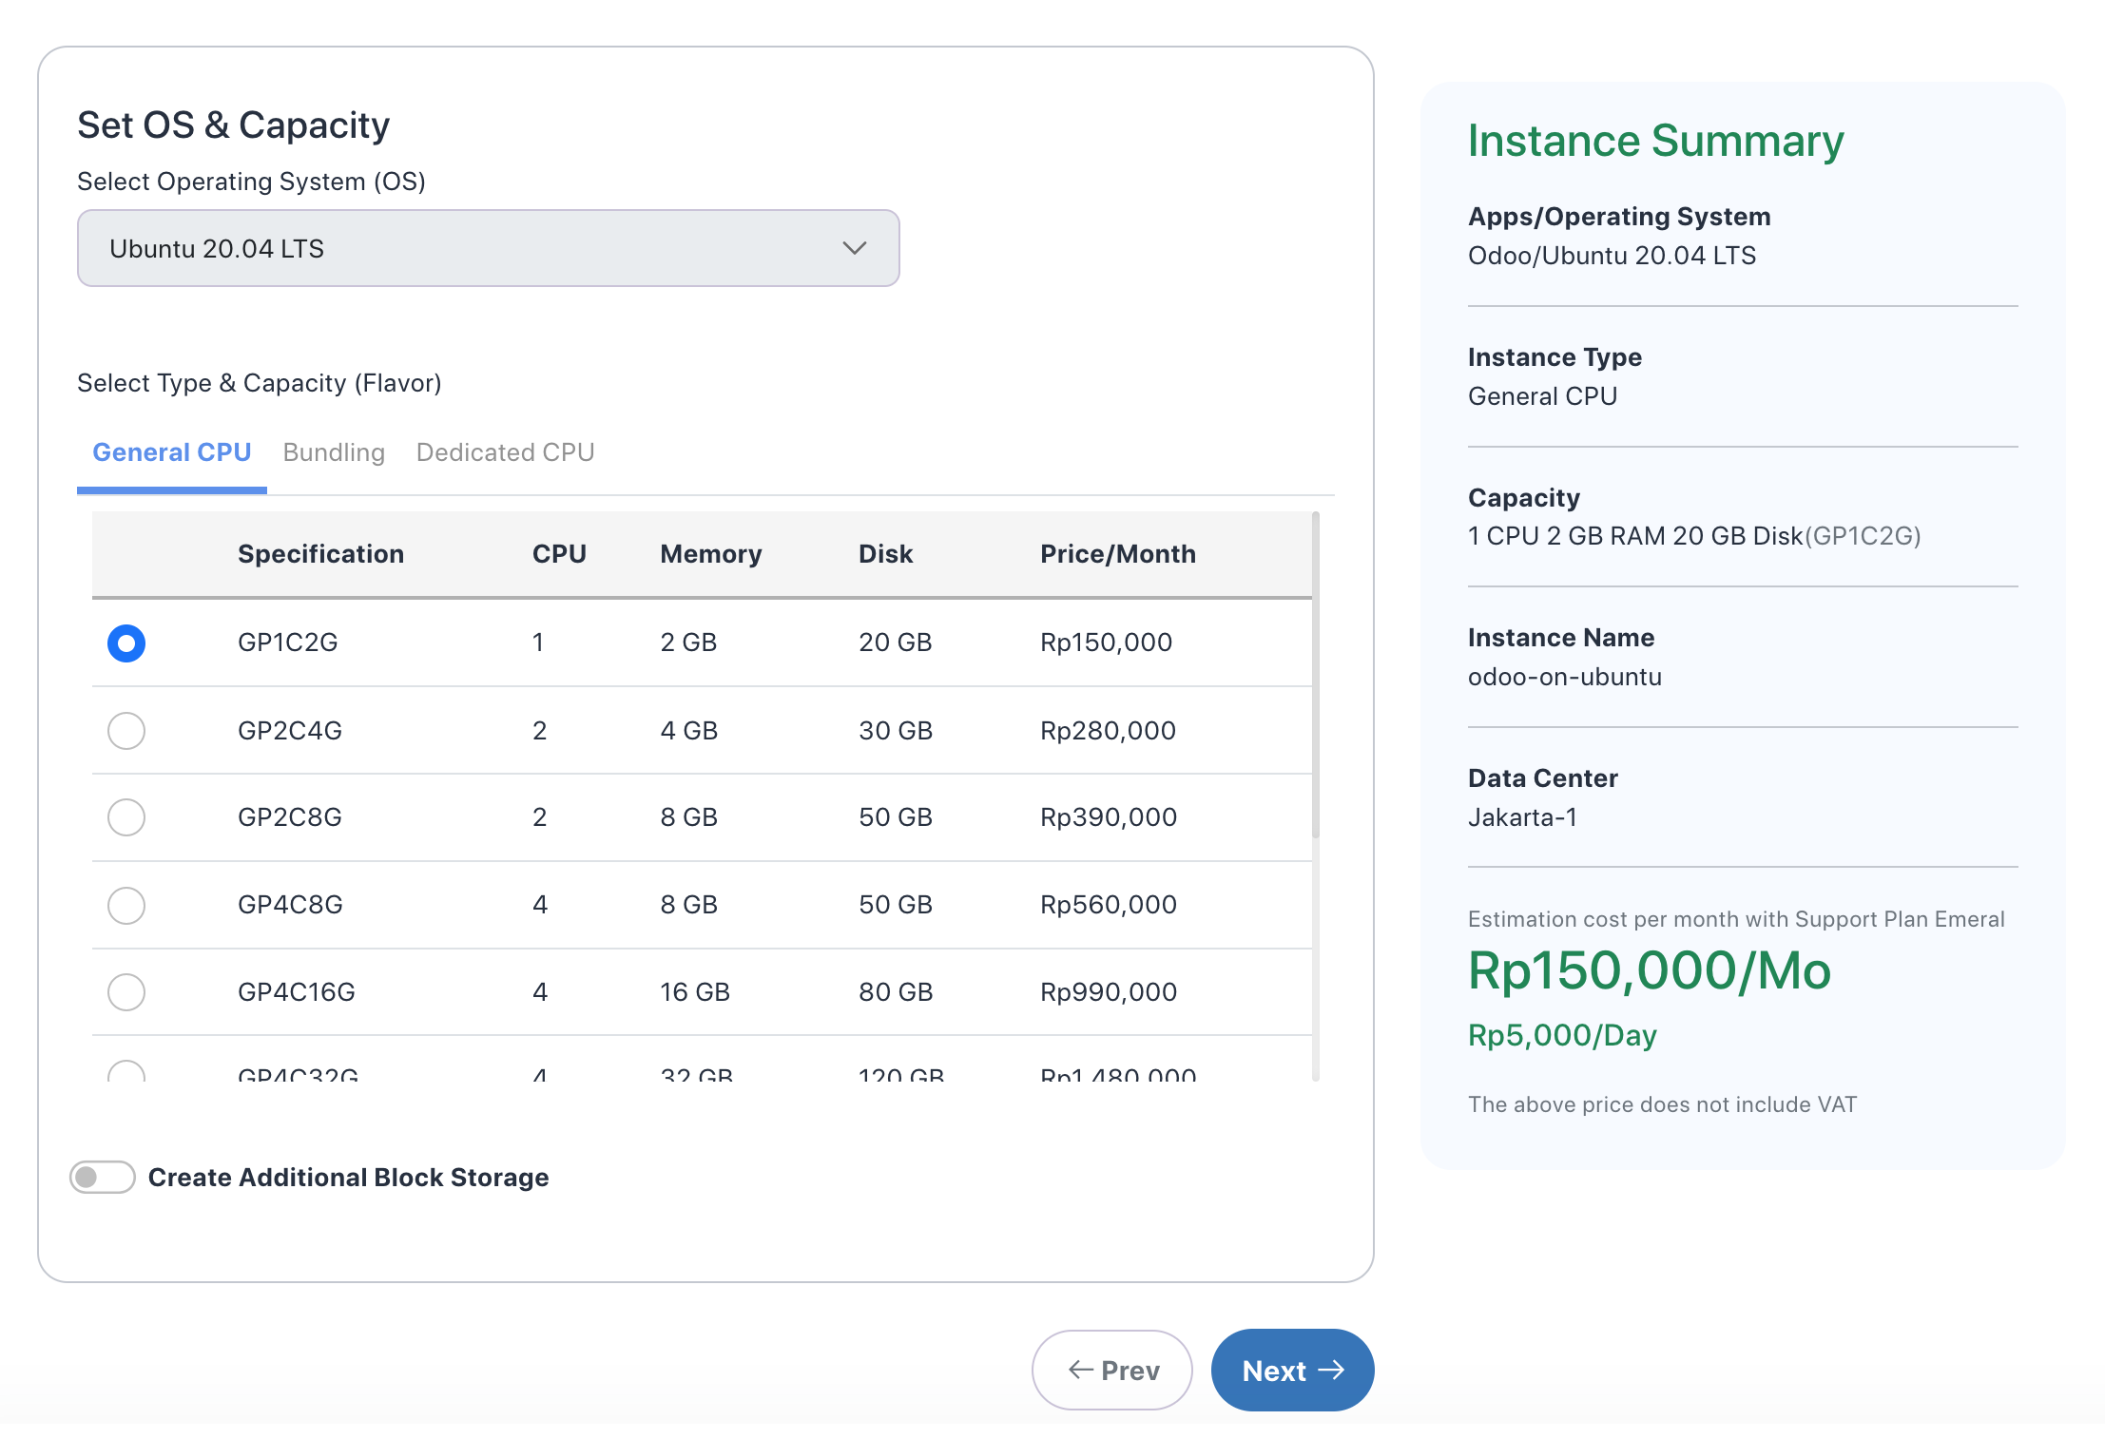The image size is (2105, 1439).
Task: Select the General CPU tab
Action: (x=171, y=452)
